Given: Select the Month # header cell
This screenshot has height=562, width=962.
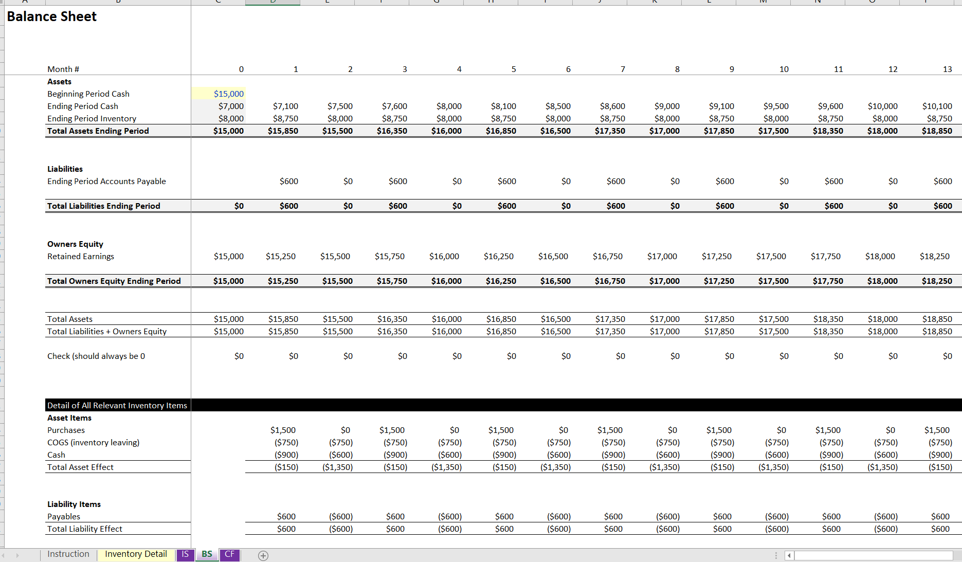Looking at the screenshot, I should click(63, 69).
